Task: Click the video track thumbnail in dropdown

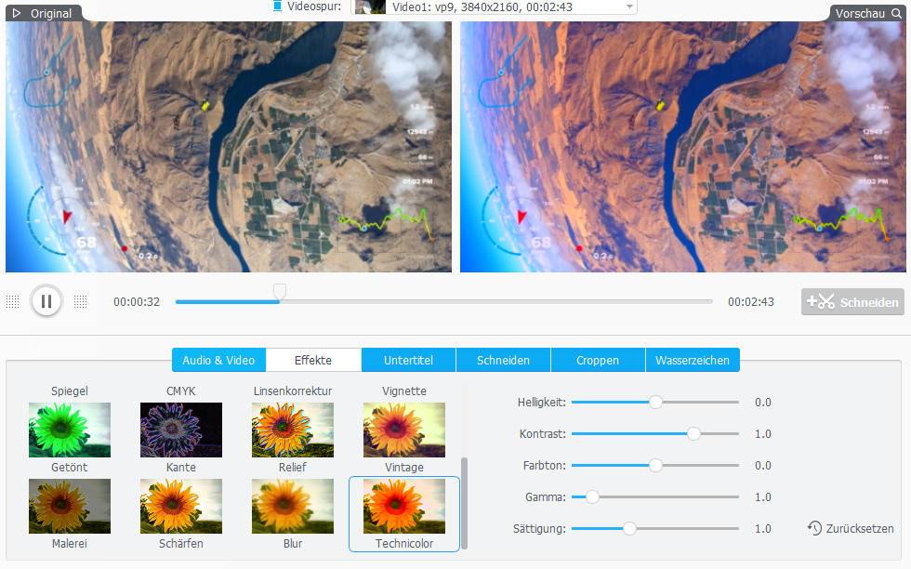Action: click(x=370, y=7)
